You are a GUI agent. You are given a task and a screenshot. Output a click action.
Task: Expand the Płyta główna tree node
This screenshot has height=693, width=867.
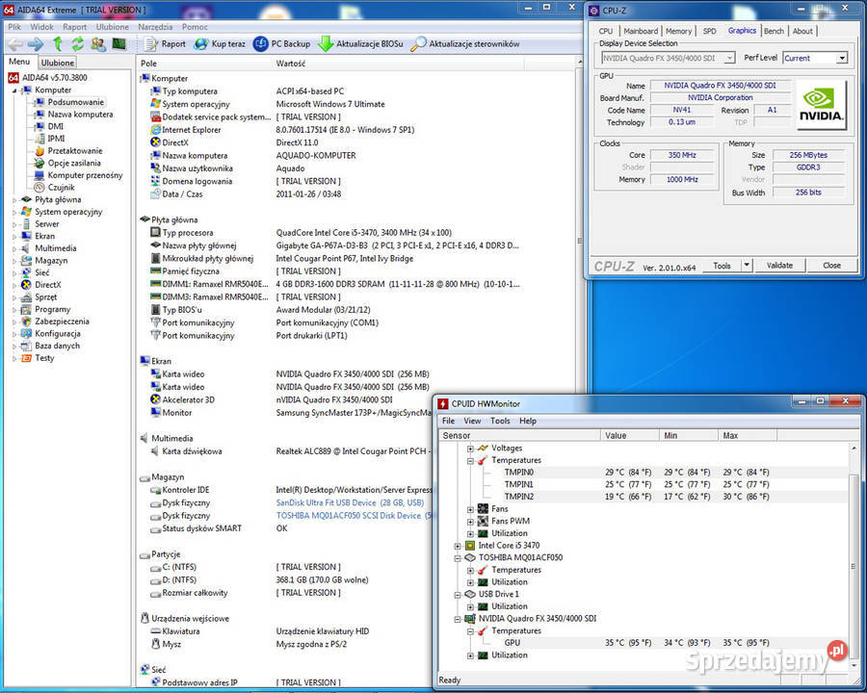tap(14, 200)
